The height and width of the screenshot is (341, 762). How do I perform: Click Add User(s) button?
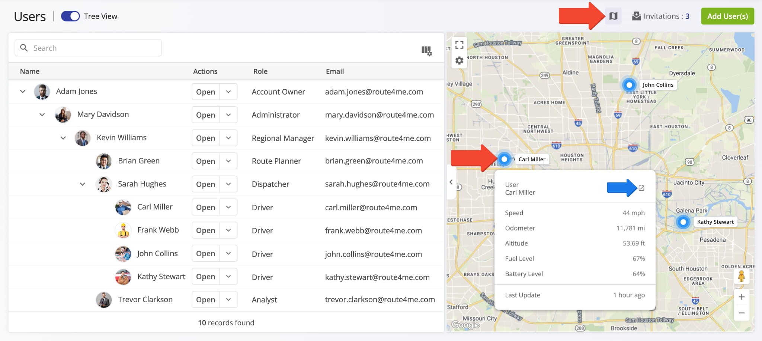point(727,16)
